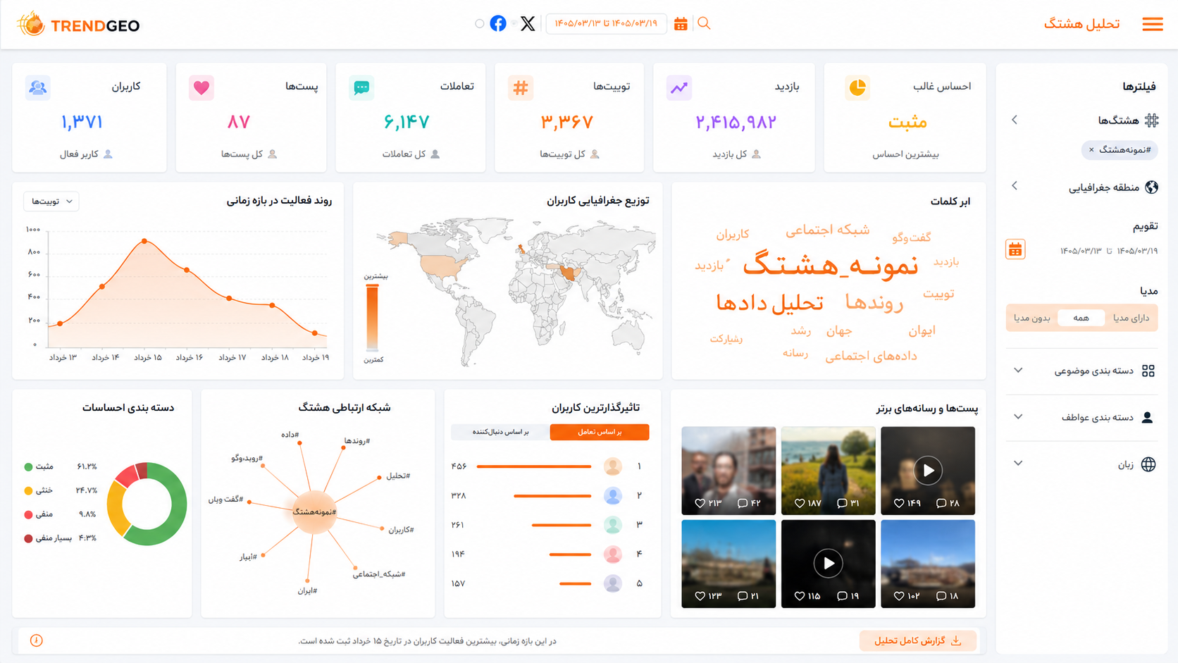Click the search magnifier icon

tap(704, 23)
